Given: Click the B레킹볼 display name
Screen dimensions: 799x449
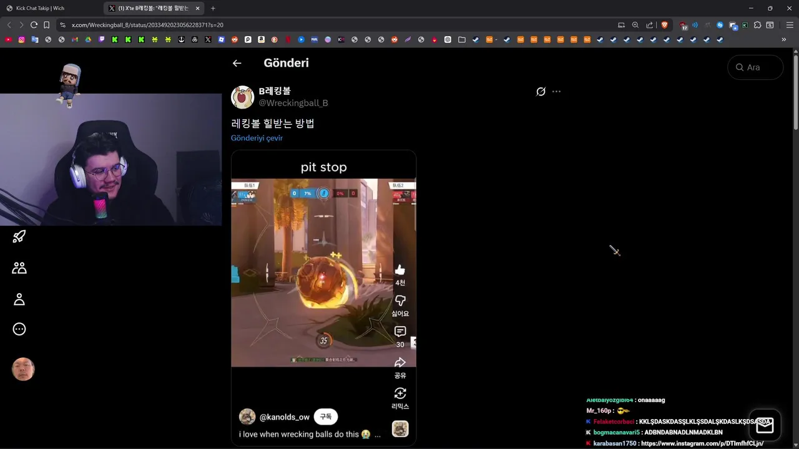Looking at the screenshot, I should [275, 91].
